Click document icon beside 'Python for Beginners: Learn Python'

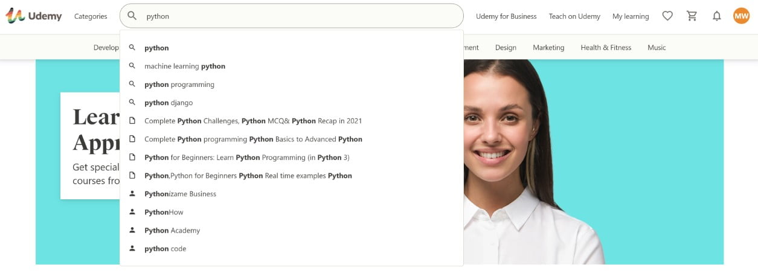[132, 157]
